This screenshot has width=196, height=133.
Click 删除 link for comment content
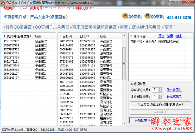tap(178, 36)
